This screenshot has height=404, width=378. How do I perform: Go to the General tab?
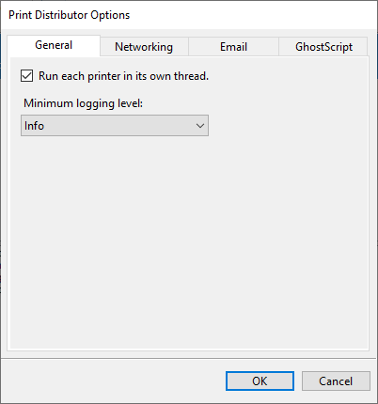click(54, 45)
